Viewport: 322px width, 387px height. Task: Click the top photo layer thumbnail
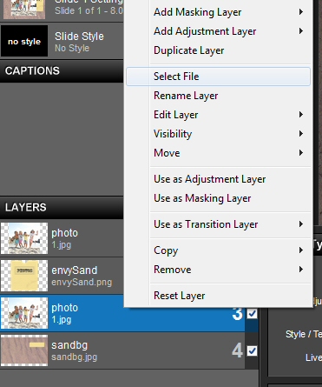(24, 238)
